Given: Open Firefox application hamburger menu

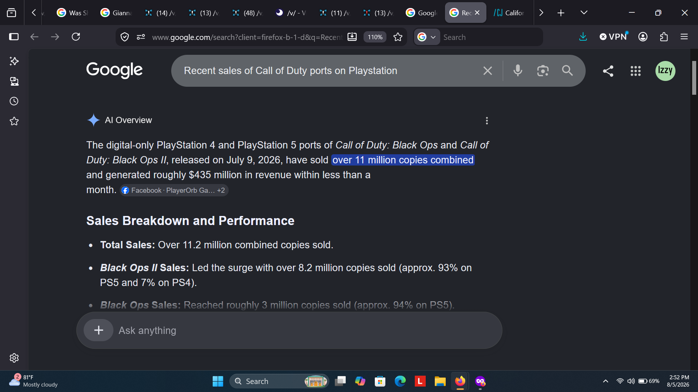Looking at the screenshot, I should (x=684, y=37).
